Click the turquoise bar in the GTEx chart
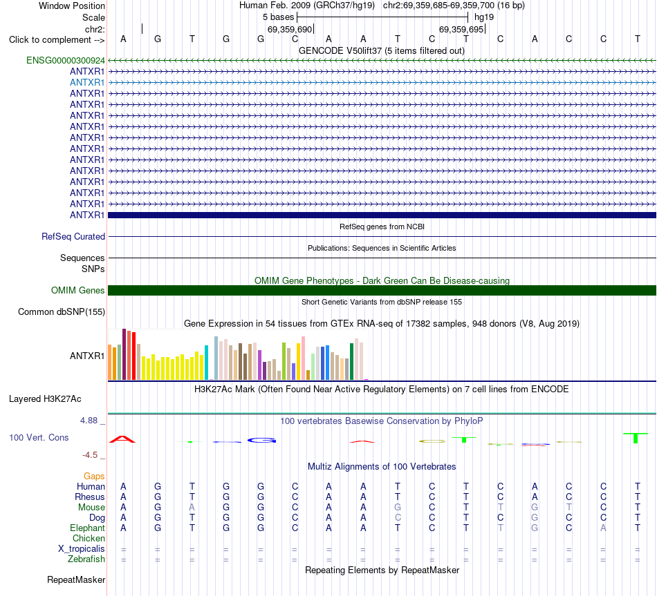 tap(206, 363)
